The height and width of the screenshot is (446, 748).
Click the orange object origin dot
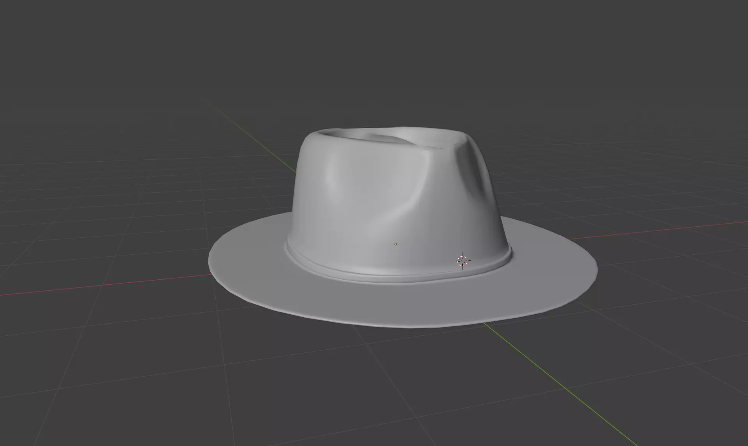pyautogui.click(x=396, y=244)
